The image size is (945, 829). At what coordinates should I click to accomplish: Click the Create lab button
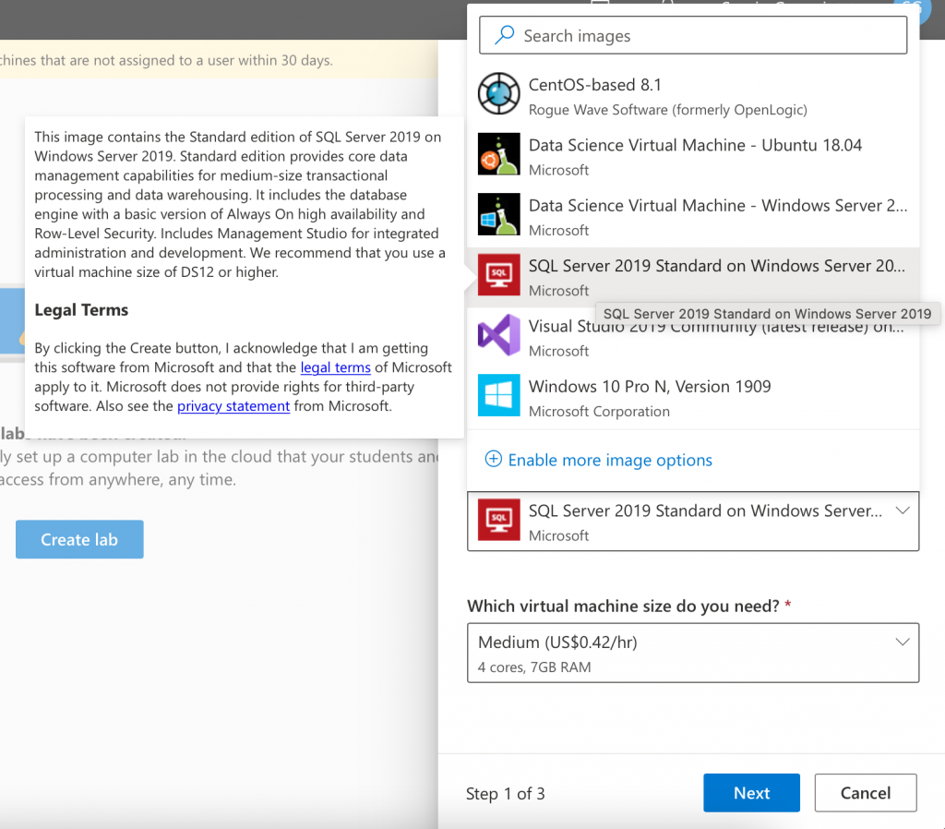coord(79,540)
